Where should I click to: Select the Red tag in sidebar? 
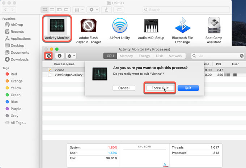pyautogui.click(x=14, y=74)
